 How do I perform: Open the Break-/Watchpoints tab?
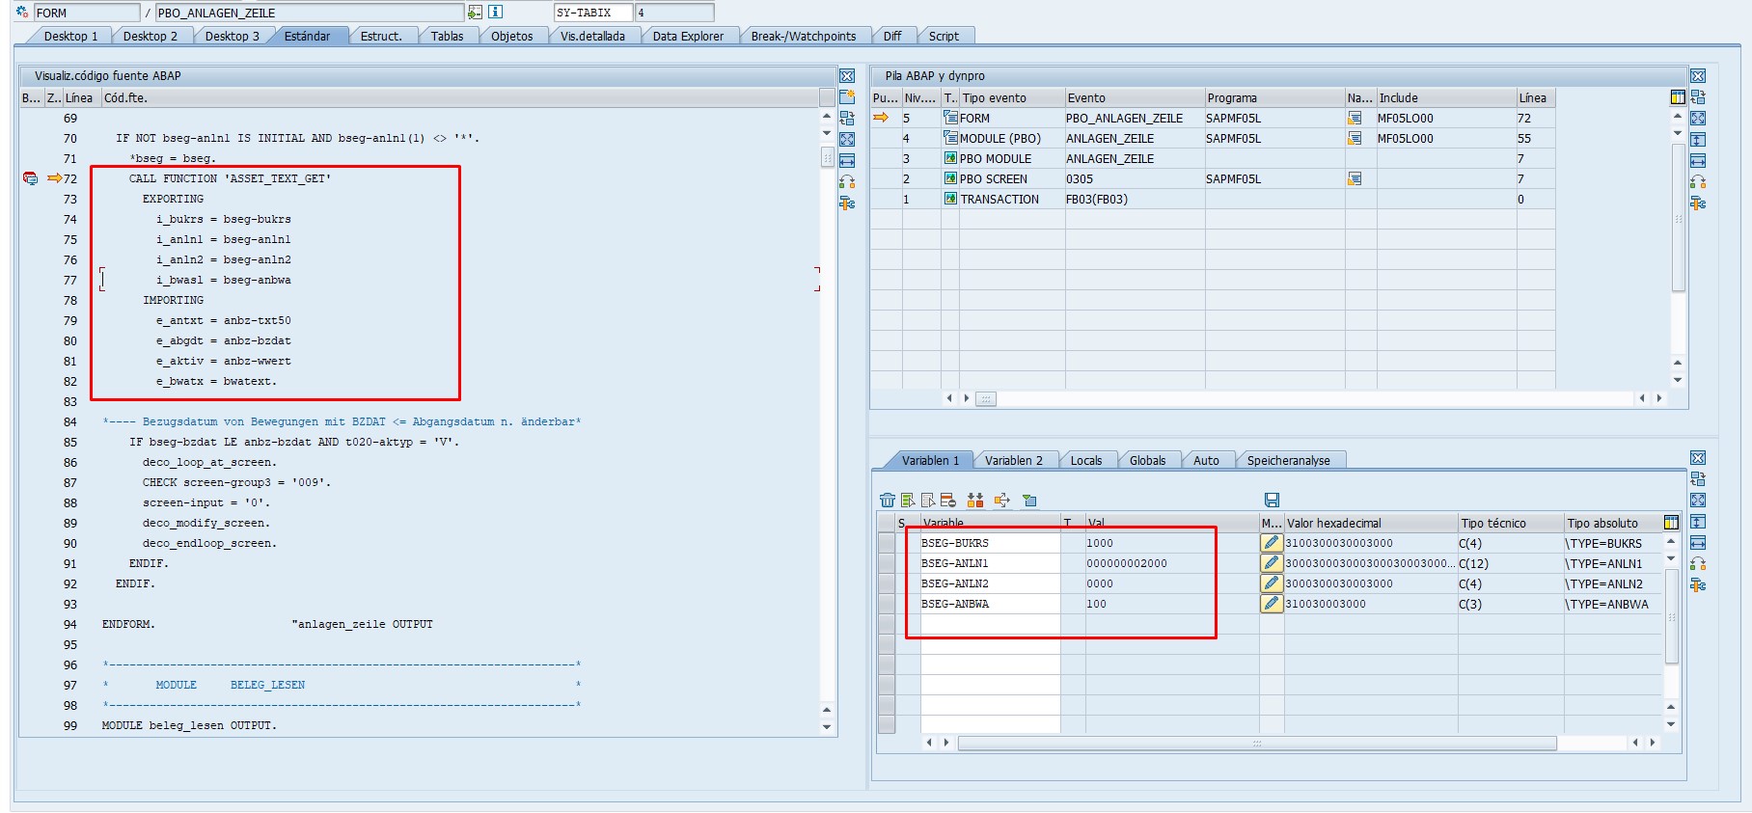tap(803, 36)
